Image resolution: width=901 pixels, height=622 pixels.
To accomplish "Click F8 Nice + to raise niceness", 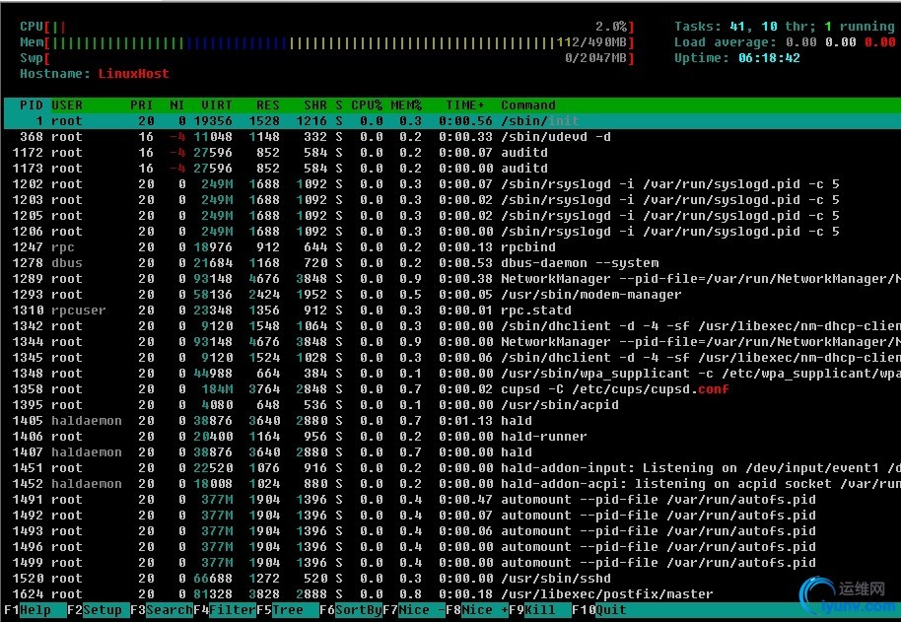I will [477, 610].
